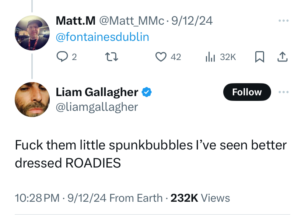The height and width of the screenshot is (215, 305).
Task: Follow Liam Gallagher
Action: tap(247, 92)
